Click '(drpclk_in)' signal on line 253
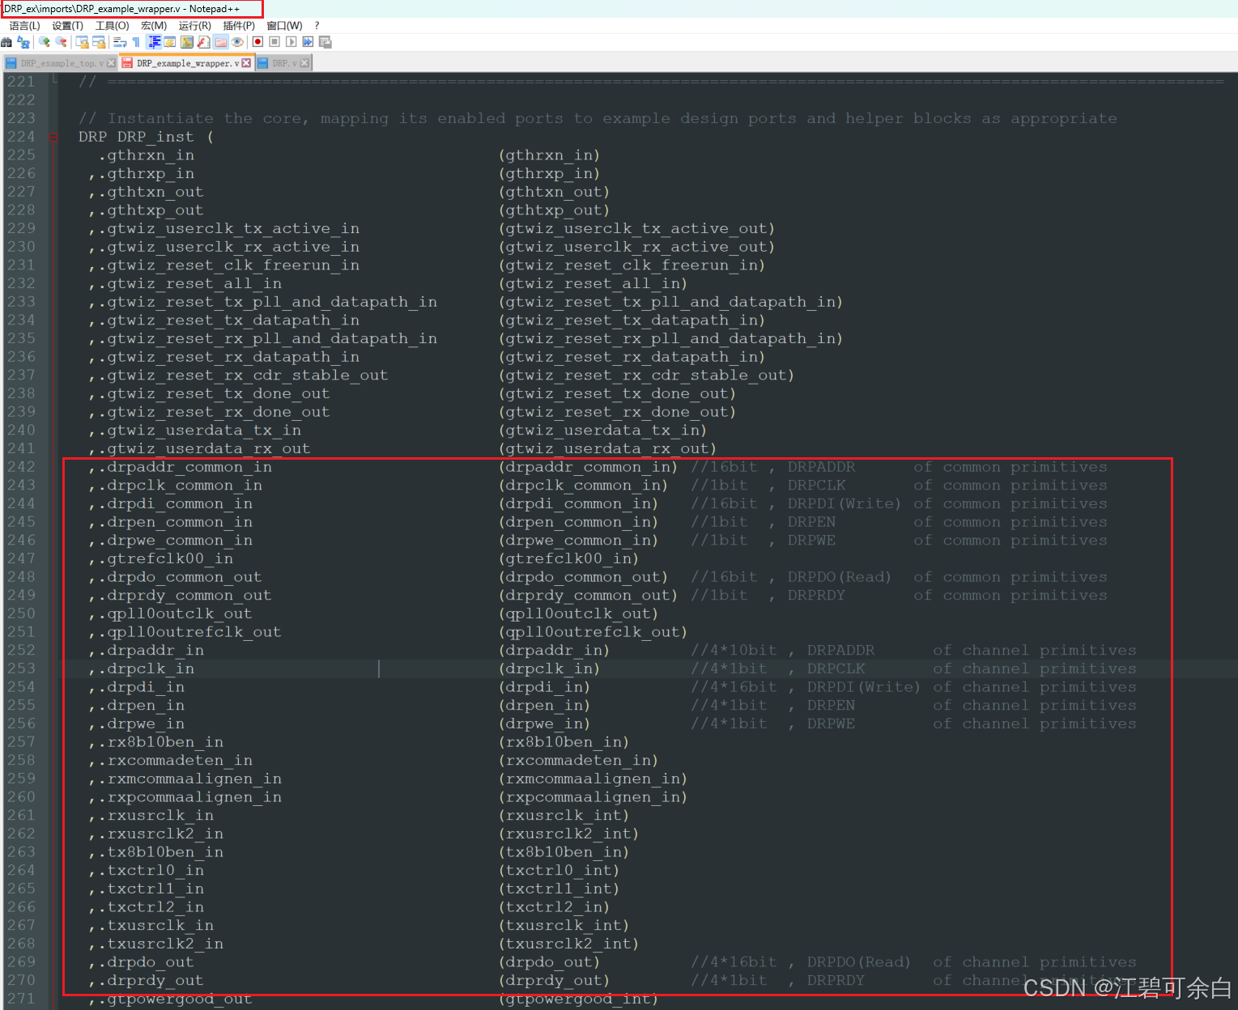 point(549,668)
